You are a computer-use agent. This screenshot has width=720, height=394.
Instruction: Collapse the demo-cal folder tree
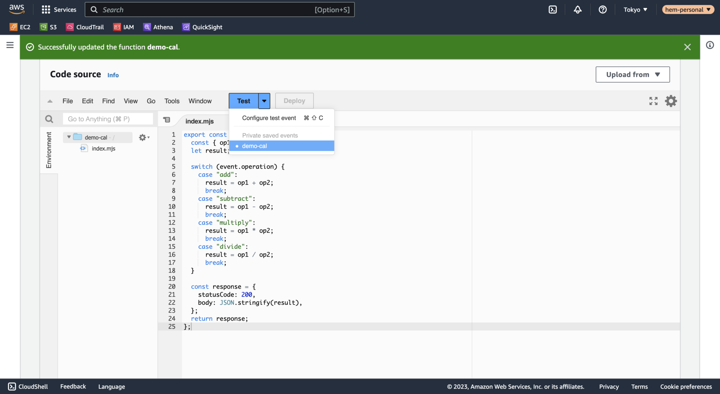69,137
